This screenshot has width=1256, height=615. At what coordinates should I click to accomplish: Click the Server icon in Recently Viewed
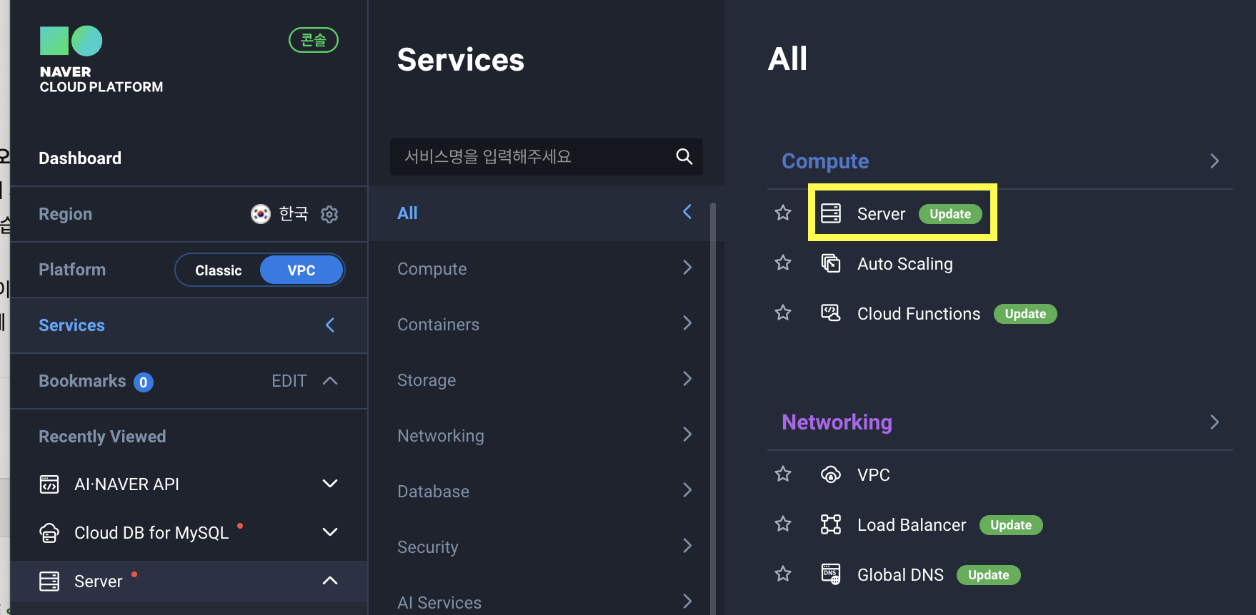coord(49,581)
